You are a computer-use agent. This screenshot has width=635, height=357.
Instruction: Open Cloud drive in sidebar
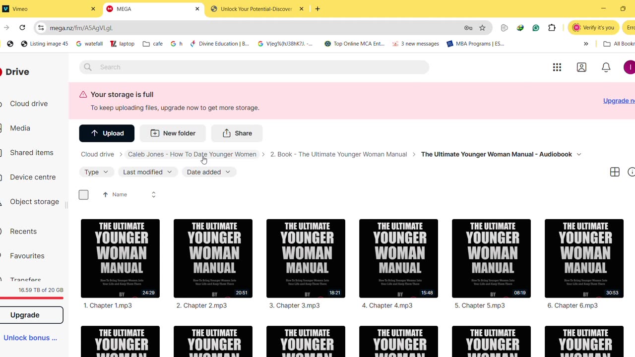tap(29, 104)
